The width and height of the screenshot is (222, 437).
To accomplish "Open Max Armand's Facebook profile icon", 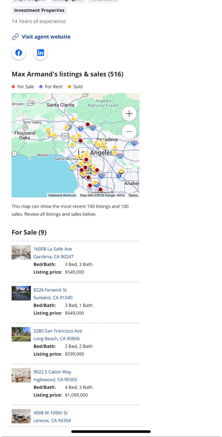I will (19, 53).
